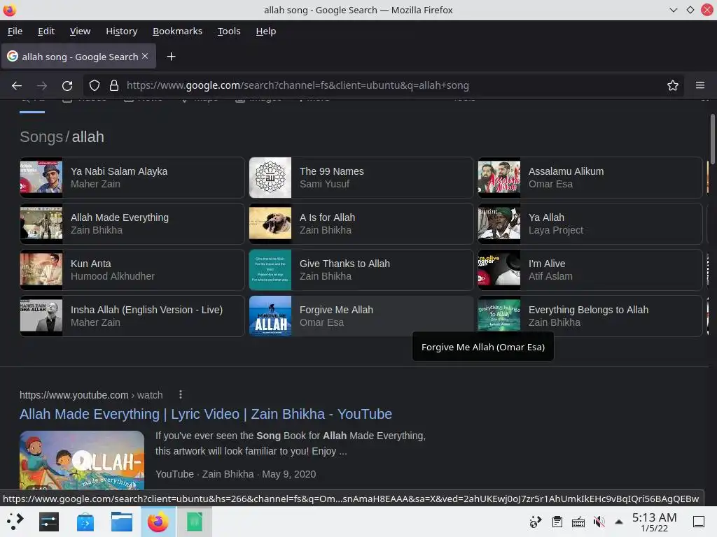
Task: Open Everything Belongs to Allah song
Action: point(590,316)
